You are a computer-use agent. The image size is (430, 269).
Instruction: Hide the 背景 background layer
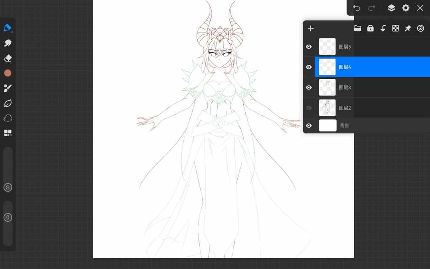pyautogui.click(x=309, y=126)
